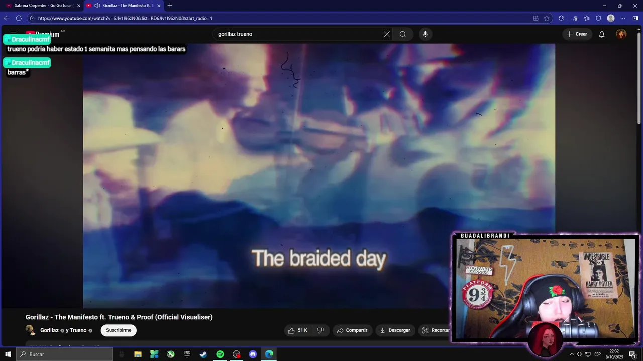Go back using the browser back arrow
This screenshot has height=361, width=643.
[x=7, y=18]
